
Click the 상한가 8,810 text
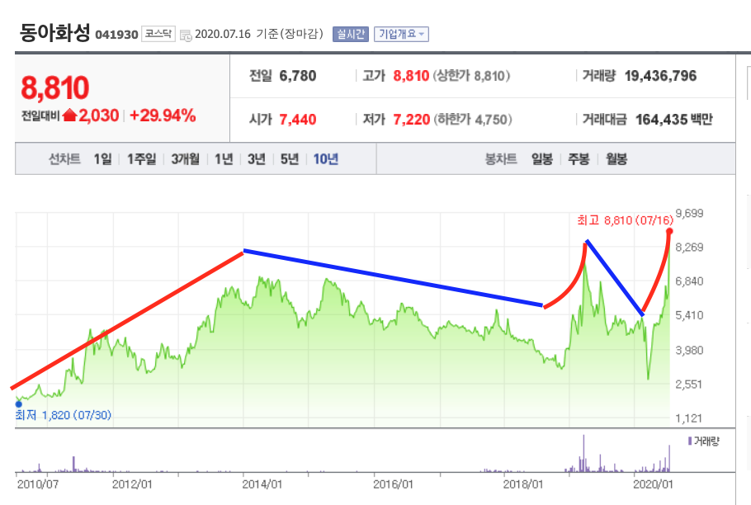[472, 76]
